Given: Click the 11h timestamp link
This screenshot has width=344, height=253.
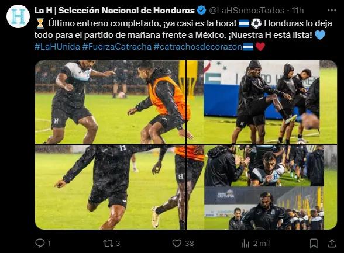Looking at the screenshot, I should (297, 11).
